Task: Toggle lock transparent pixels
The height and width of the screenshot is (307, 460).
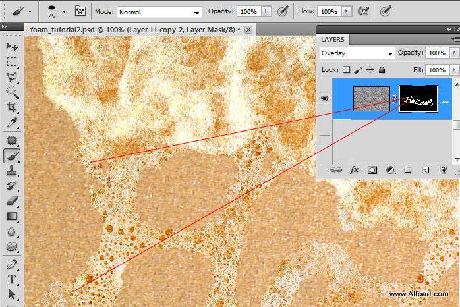Action: [347, 69]
